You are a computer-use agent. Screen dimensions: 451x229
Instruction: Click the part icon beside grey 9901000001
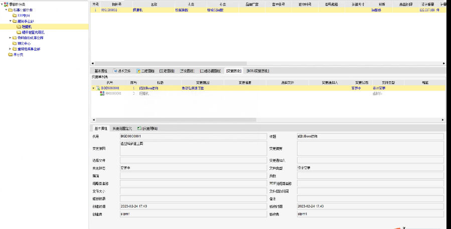(x=102, y=93)
